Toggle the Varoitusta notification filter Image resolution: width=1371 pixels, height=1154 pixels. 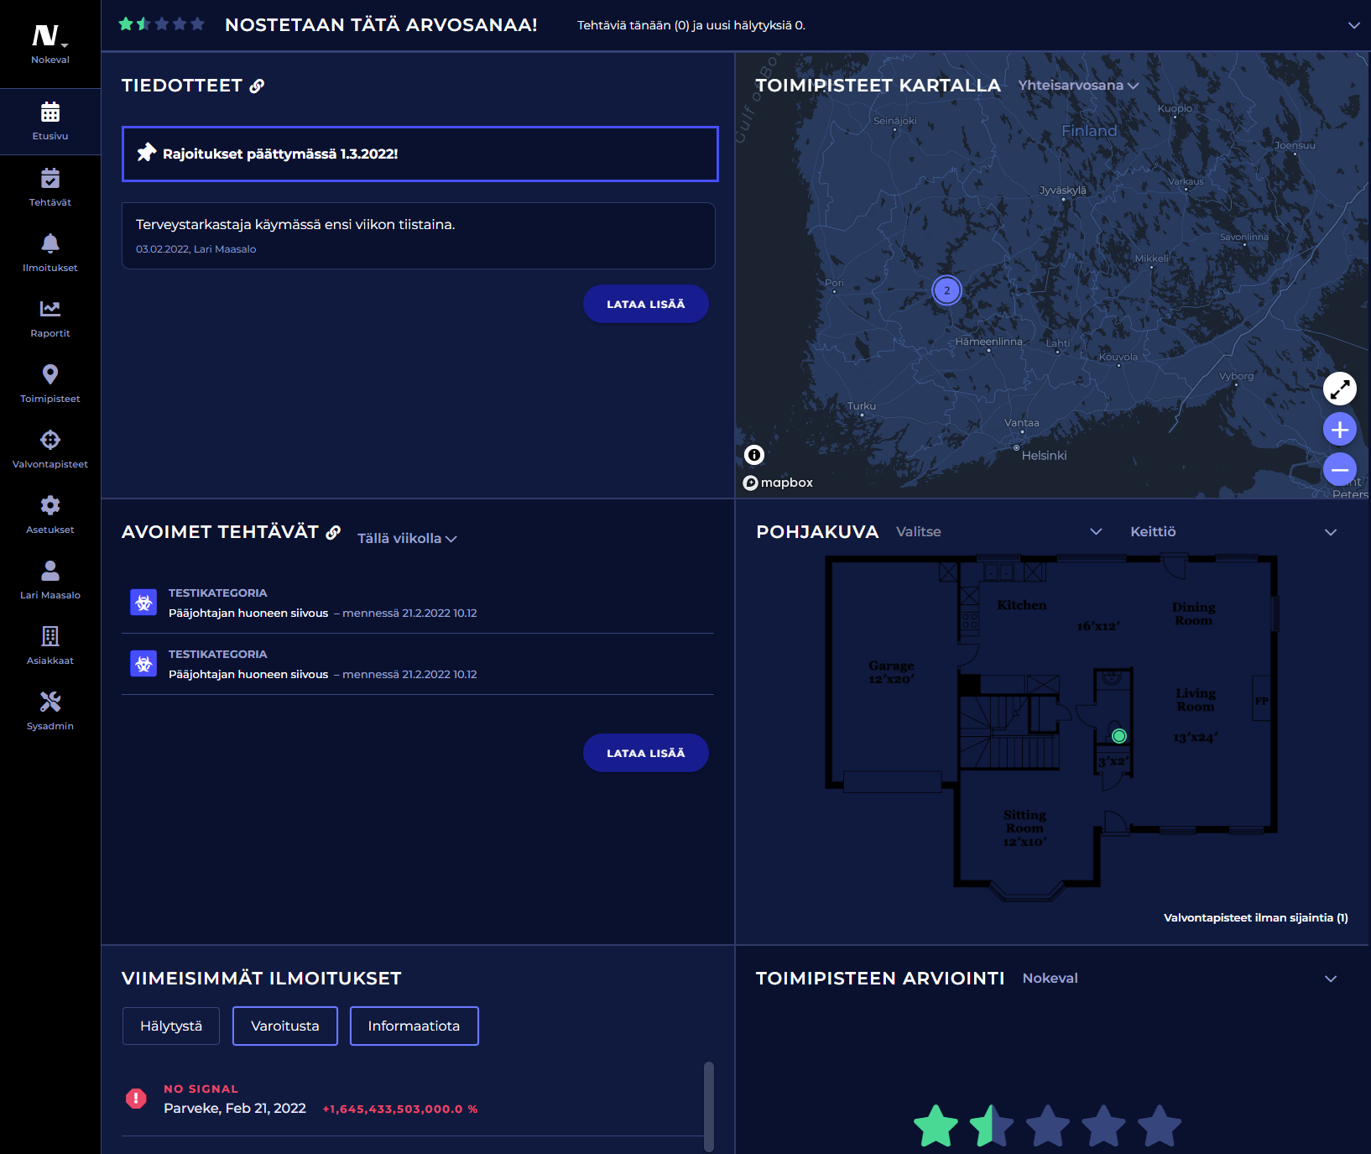(x=285, y=1026)
